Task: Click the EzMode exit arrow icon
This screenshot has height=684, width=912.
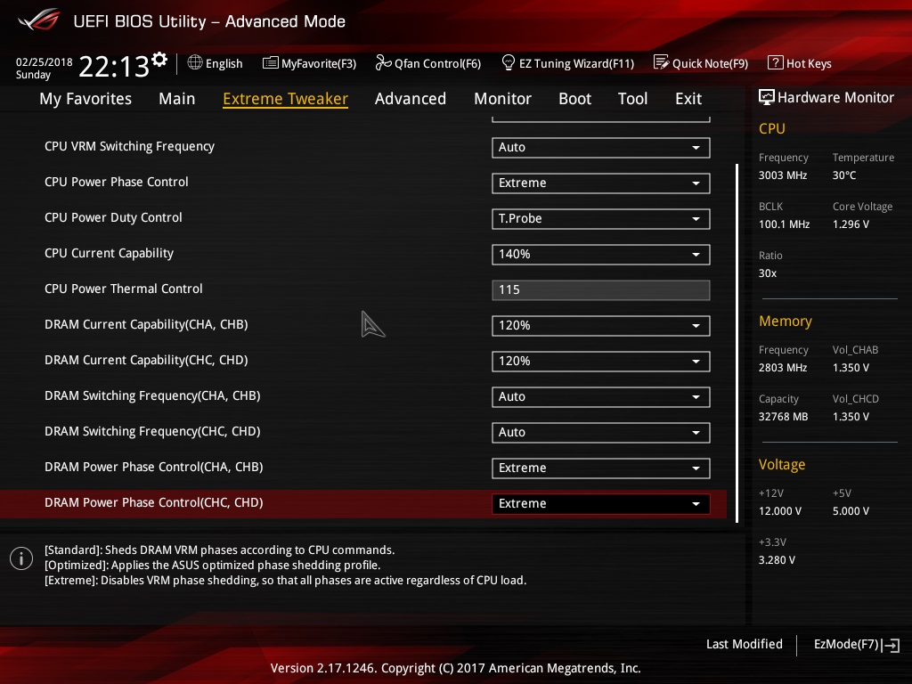Action: [891, 645]
